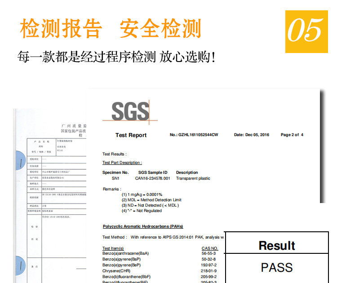This screenshot has height=283, width=337.
Task: Click CAS number 205-99-2
Action: pos(208,277)
